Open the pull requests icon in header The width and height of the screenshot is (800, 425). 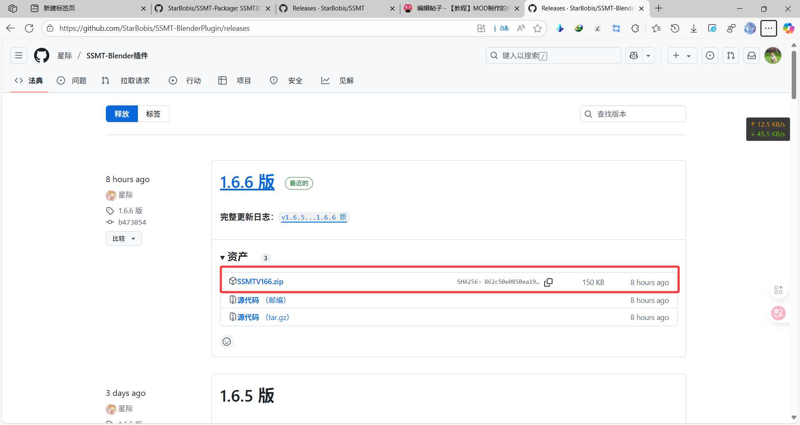click(731, 55)
